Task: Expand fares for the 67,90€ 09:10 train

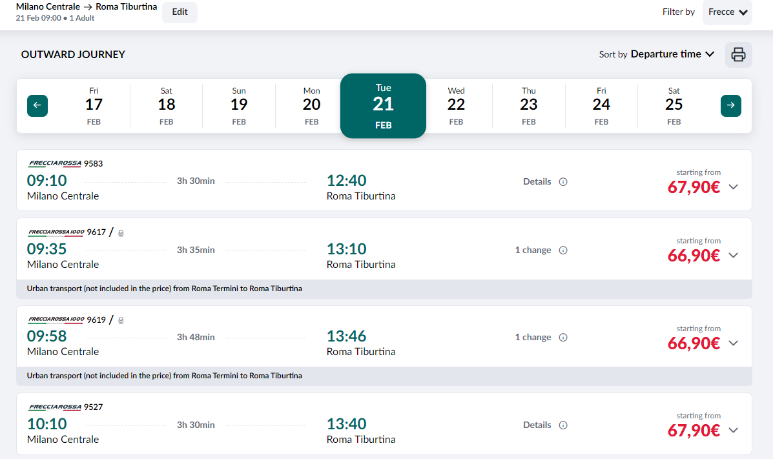Action: 733,187
